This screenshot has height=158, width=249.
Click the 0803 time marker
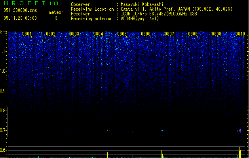pyautogui.click(x=74, y=34)
